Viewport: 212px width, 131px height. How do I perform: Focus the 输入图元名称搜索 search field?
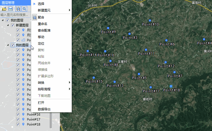coord(15,15)
